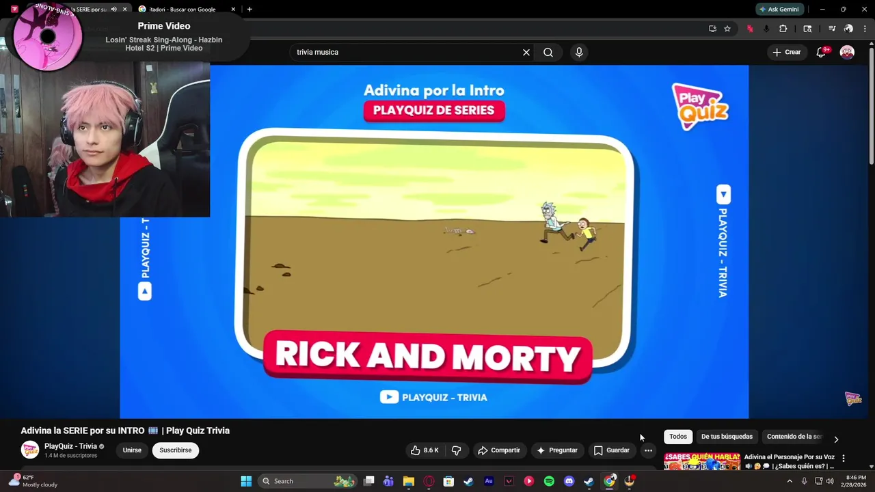
Task: Show hidden tray icons chevron
Action: pos(790,481)
